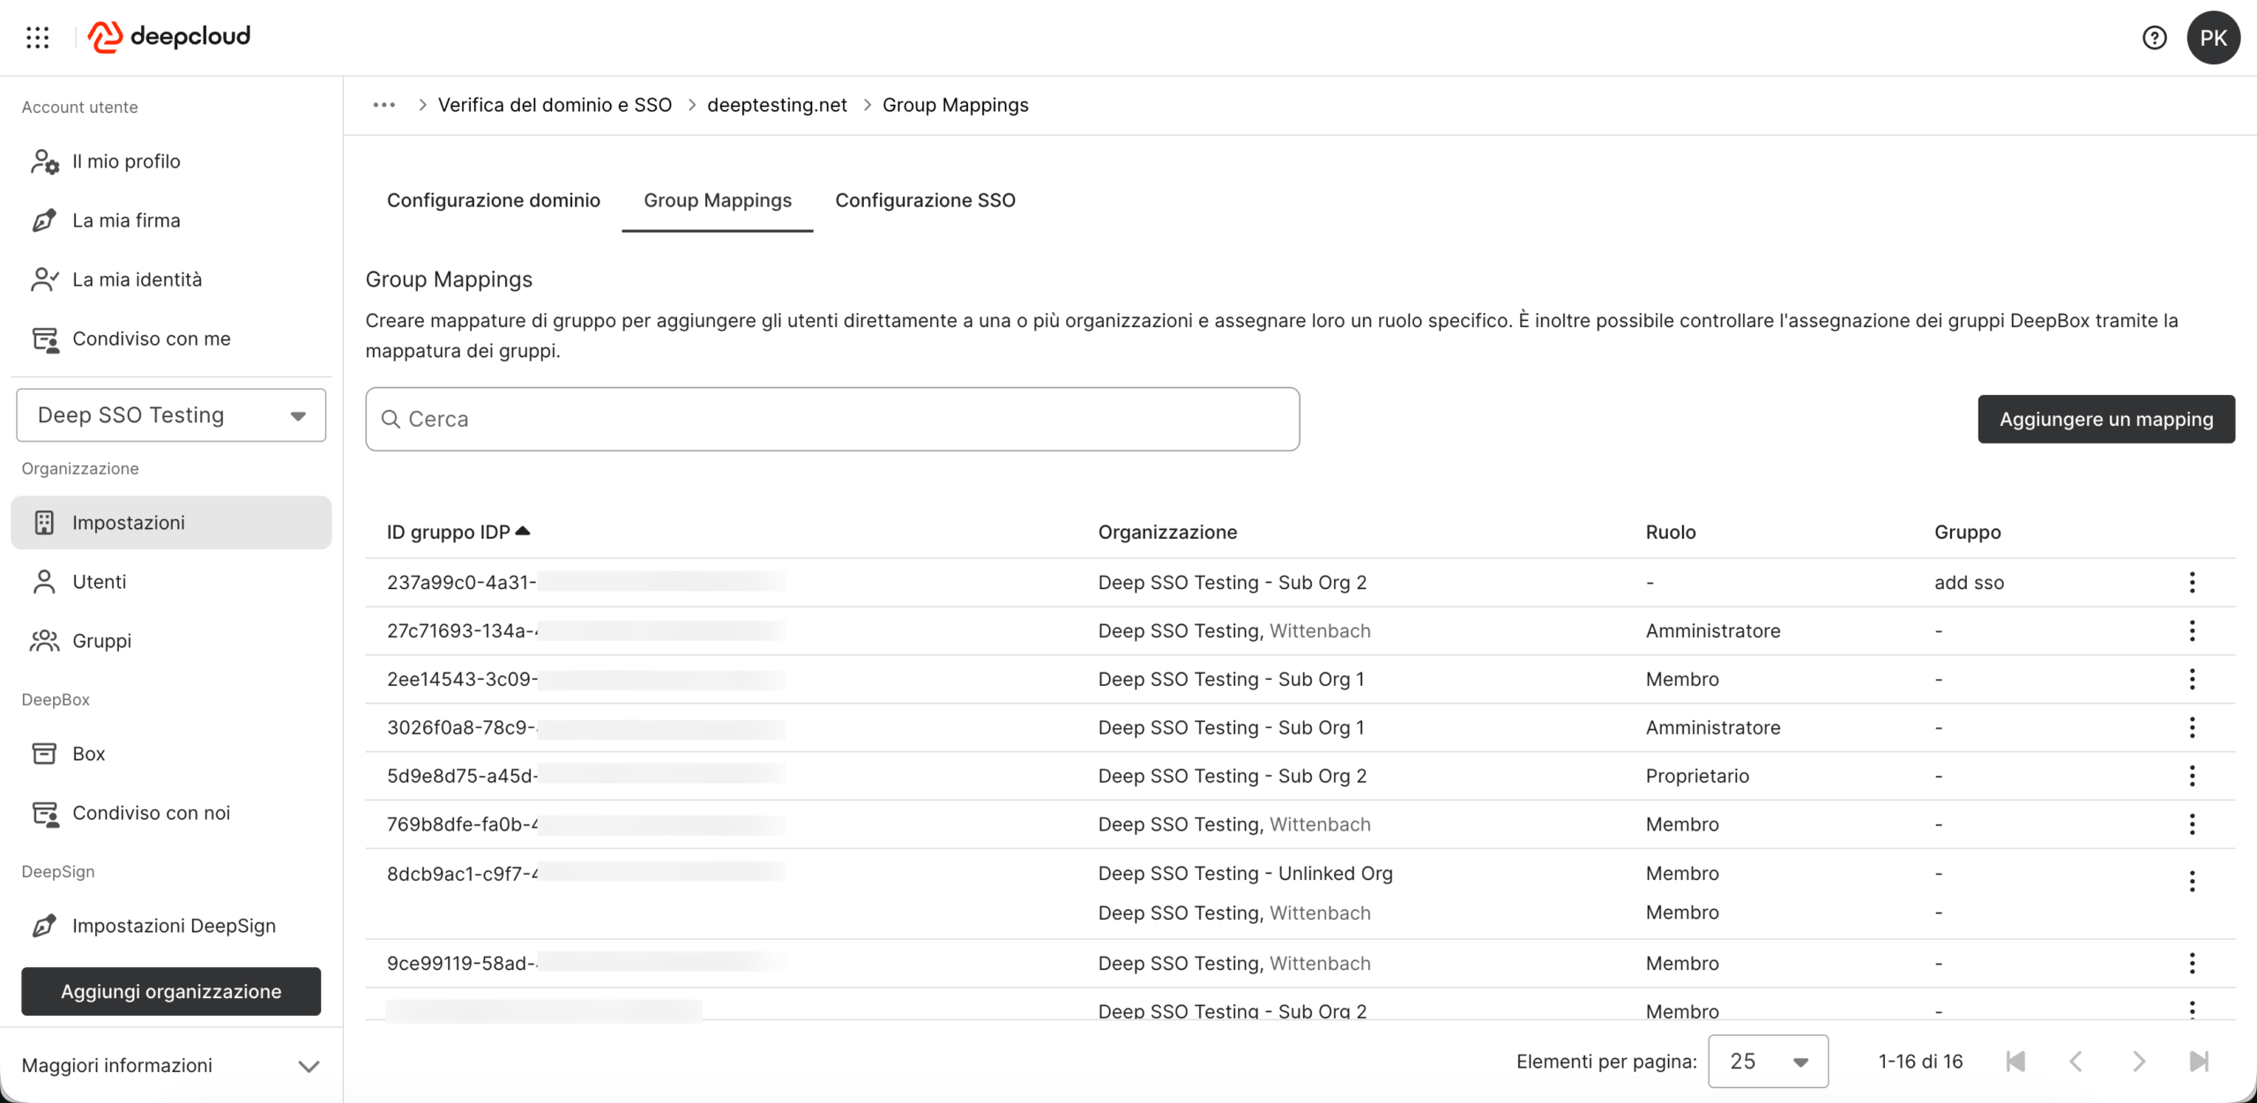2257x1103 pixels.
Task: Expand collapsed breadcrumb ellipsis
Action: click(384, 105)
